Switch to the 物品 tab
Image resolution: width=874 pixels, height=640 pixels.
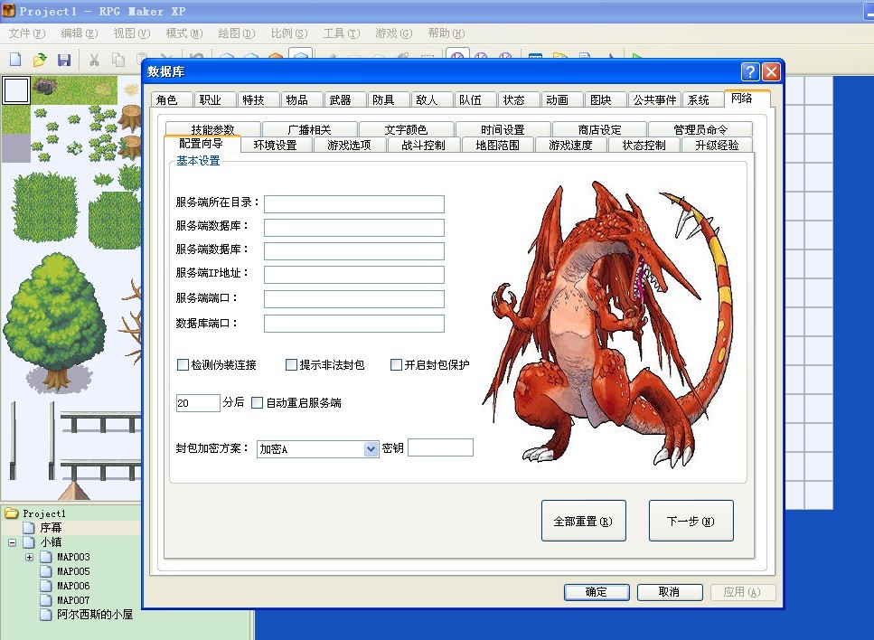[x=302, y=99]
